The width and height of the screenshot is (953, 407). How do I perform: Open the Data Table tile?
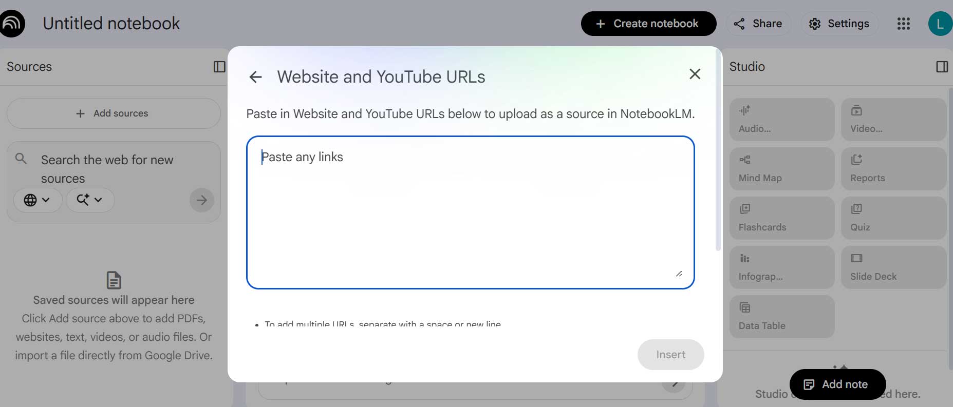pyautogui.click(x=782, y=317)
